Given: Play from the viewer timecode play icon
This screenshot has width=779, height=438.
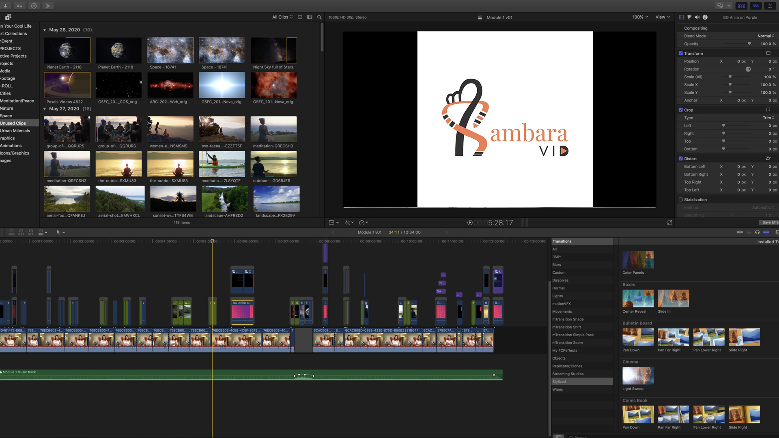Looking at the screenshot, I should [x=470, y=222].
